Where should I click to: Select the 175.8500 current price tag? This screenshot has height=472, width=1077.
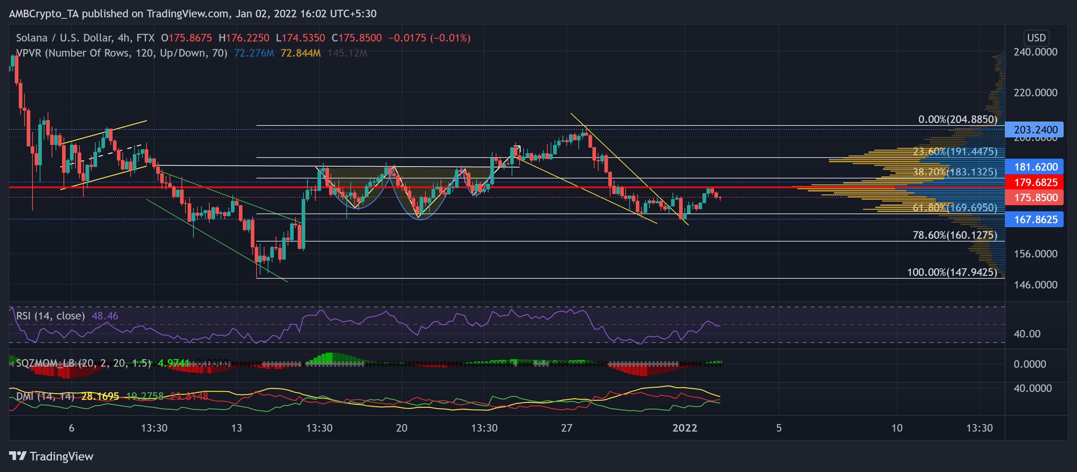(1034, 198)
